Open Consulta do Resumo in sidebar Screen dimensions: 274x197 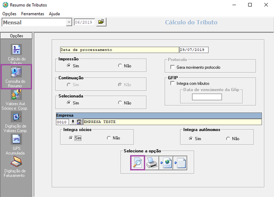tap(16, 77)
